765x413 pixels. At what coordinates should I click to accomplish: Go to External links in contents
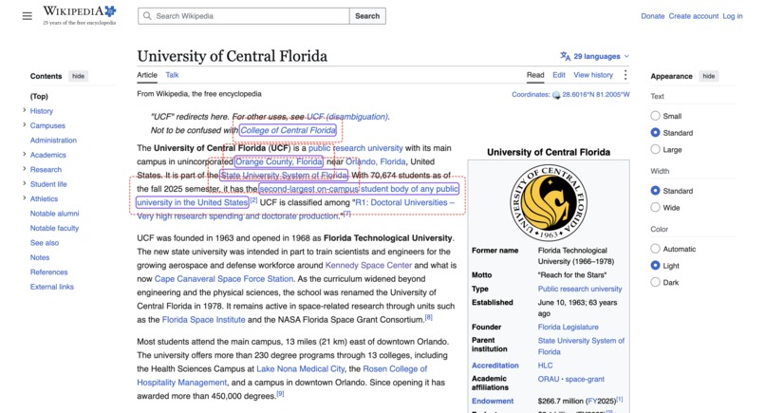(51, 287)
